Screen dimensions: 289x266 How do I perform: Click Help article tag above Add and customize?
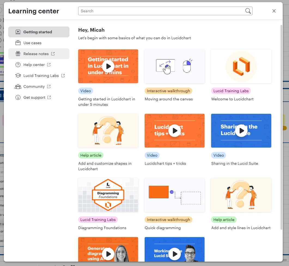pyautogui.click(x=91, y=155)
